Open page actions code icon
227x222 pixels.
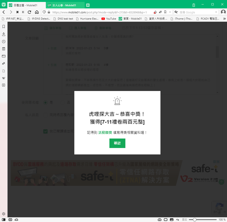click(178, 219)
